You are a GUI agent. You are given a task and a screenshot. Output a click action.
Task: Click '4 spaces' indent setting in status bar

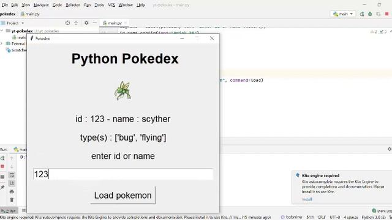(x=351, y=217)
